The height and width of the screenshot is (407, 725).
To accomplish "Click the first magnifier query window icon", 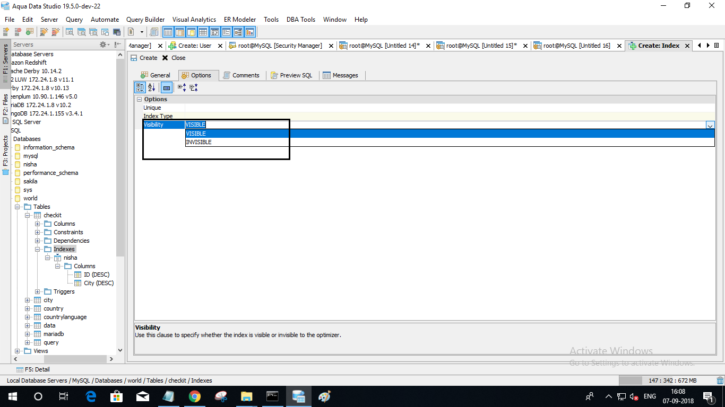I will [70, 32].
